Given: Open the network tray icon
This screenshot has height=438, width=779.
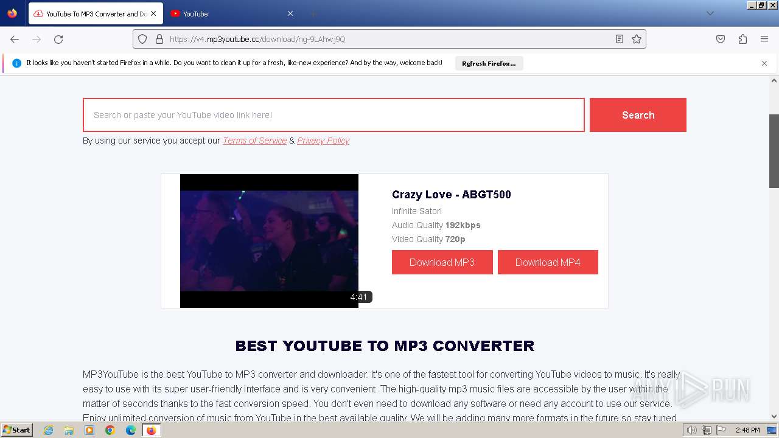Looking at the screenshot, I should click(x=707, y=430).
